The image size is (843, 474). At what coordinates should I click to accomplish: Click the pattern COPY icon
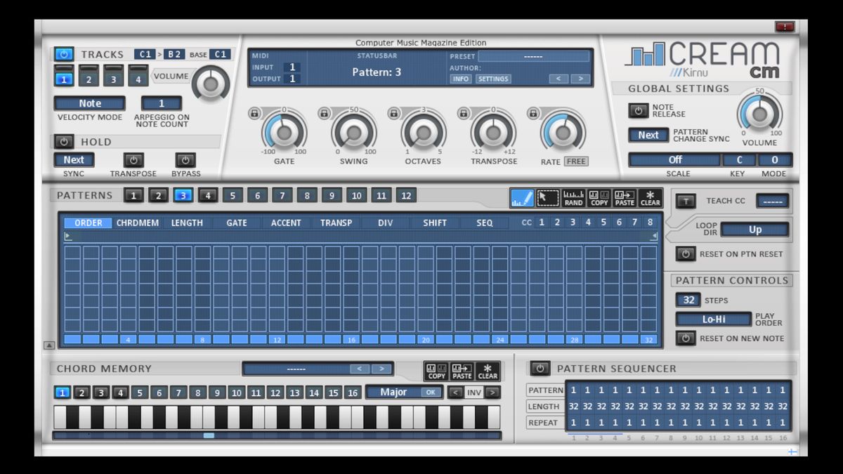pyautogui.click(x=599, y=197)
